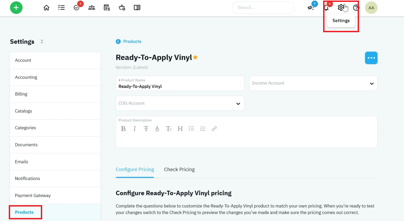Toggle favorite star beside Ready-To-Apply Vinyl

(195, 57)
